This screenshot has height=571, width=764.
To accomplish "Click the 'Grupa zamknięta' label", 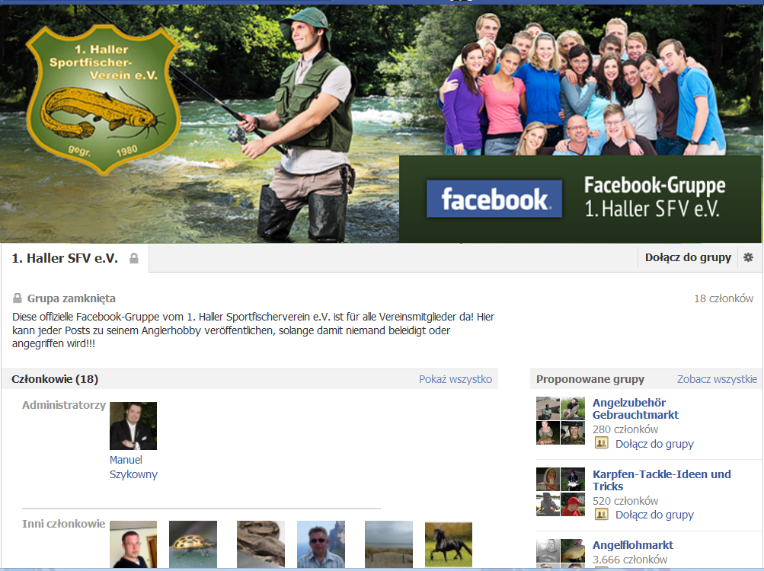I will [71, 298].
